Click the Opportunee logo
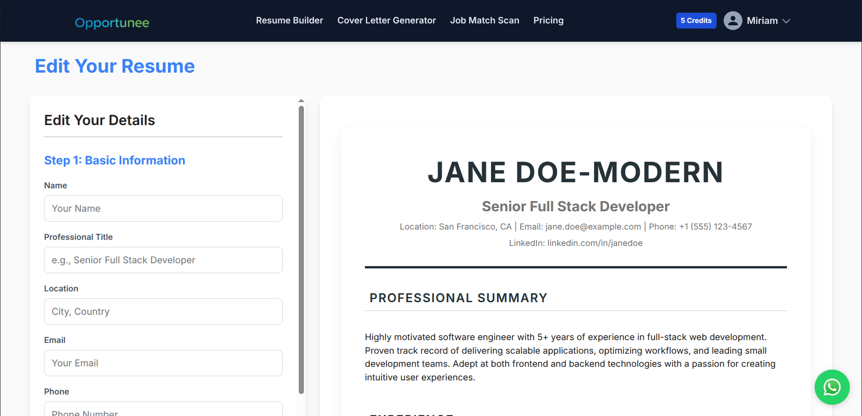 pos(112,22)
